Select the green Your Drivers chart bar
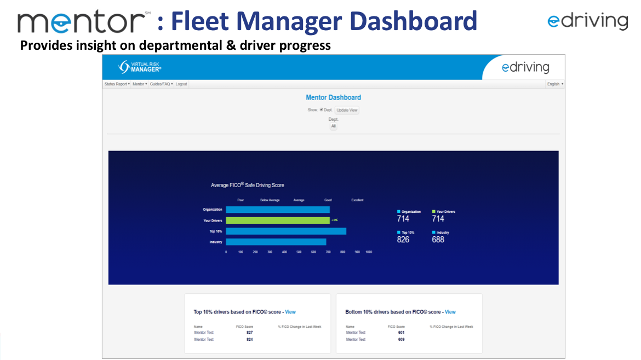641x360 pixels. (x=278, y=220)
